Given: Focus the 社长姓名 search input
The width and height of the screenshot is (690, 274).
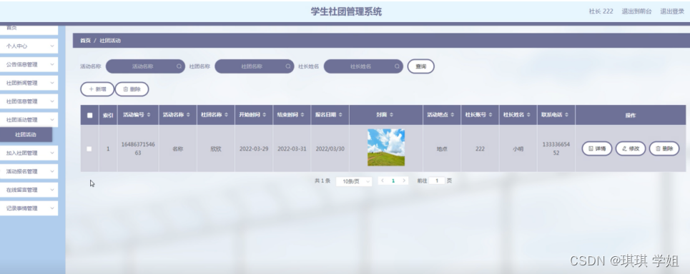Looking at the screenshot, I should tap(363, 66).
